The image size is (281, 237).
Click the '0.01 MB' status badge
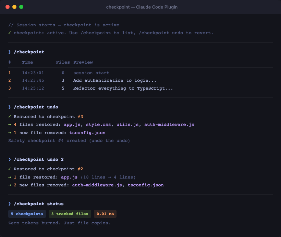105,214
